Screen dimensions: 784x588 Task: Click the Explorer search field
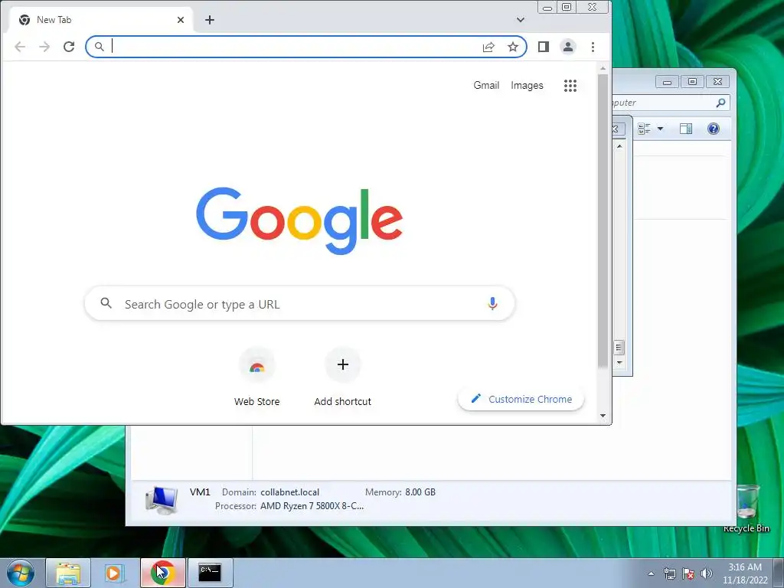pyautogui.click(x=669, y=103)
